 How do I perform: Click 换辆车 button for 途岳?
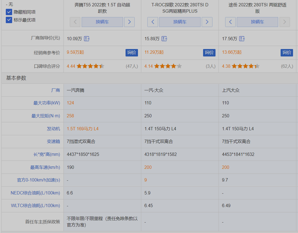pyautogui.click(x=257, y=22)
